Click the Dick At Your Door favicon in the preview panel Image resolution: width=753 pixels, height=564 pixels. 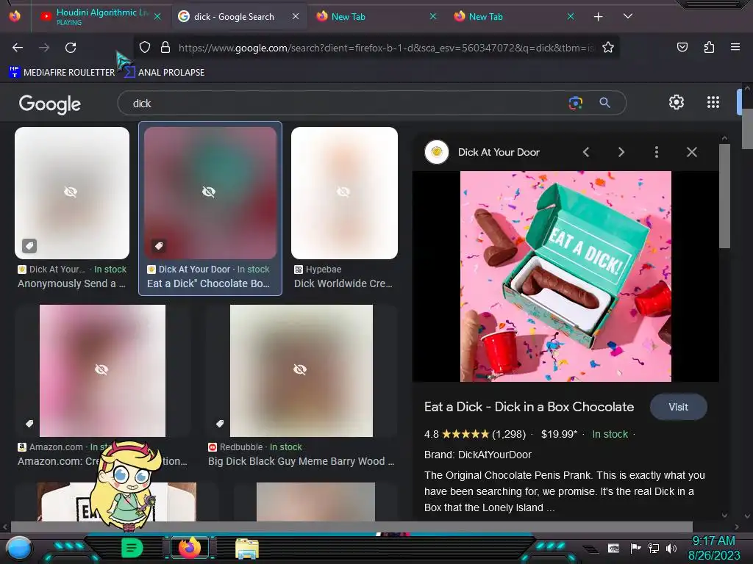point(437,152)
